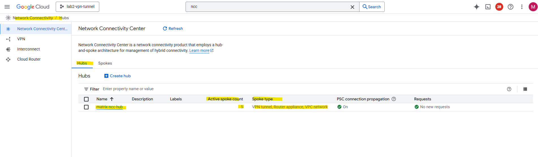Viewport: 538px width, 157px height.
Task: Open VPN in the left sidebar
Action: [21, 39]
